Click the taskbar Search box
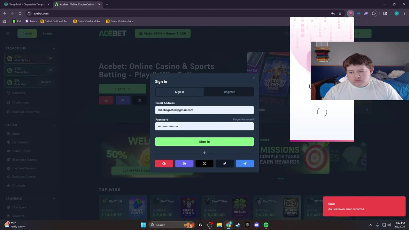This screenshot has height=230, width=409. (x=172, y=225)
